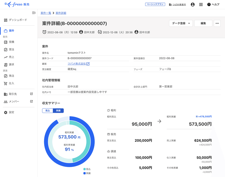Image resolution: width=225 pixels, height=177 pixels.
Task: Click the 発注見込 100,000円 amount
Action: tap(143, 158)
